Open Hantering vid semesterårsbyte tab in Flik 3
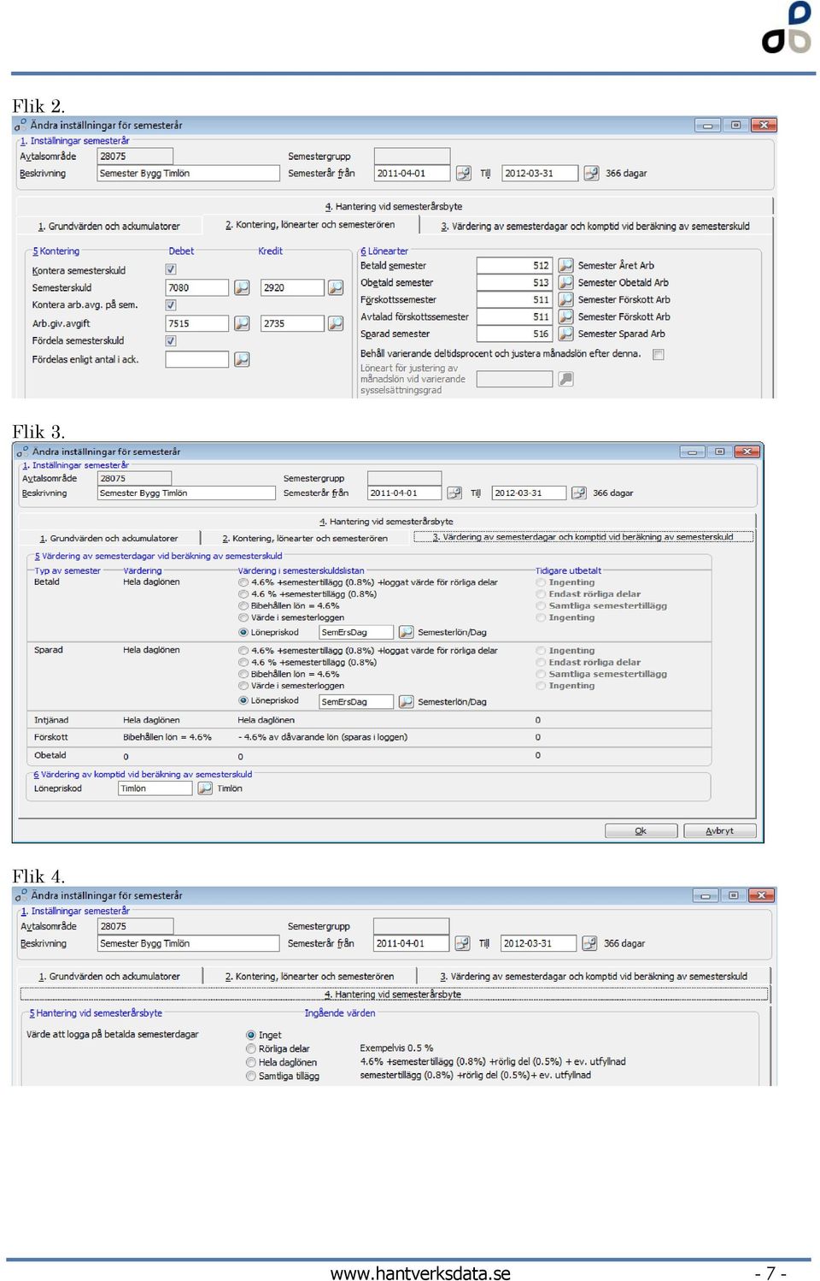Image resolution: width=820 pixels, height=1281 pixels. (386, 522)
